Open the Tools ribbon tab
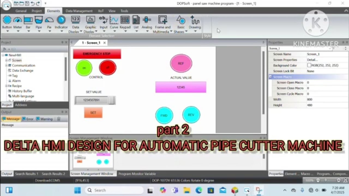Viewport: 349px width, 196px height. (124, 11)
